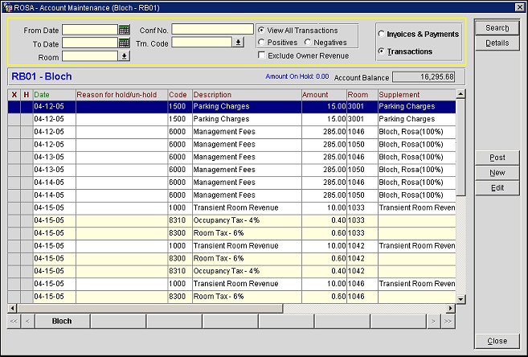
Task: Open the From Date calendar picker
Action: (x=124, y=30)
